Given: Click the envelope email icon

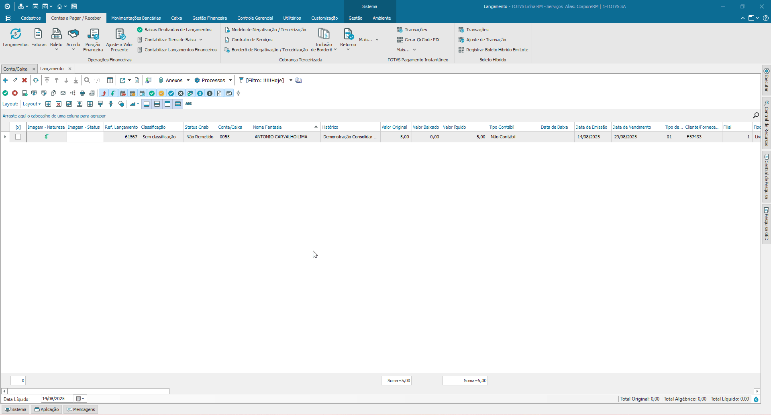Looking at the screenshot, I should pyautogui.click(x=63, y=93).
